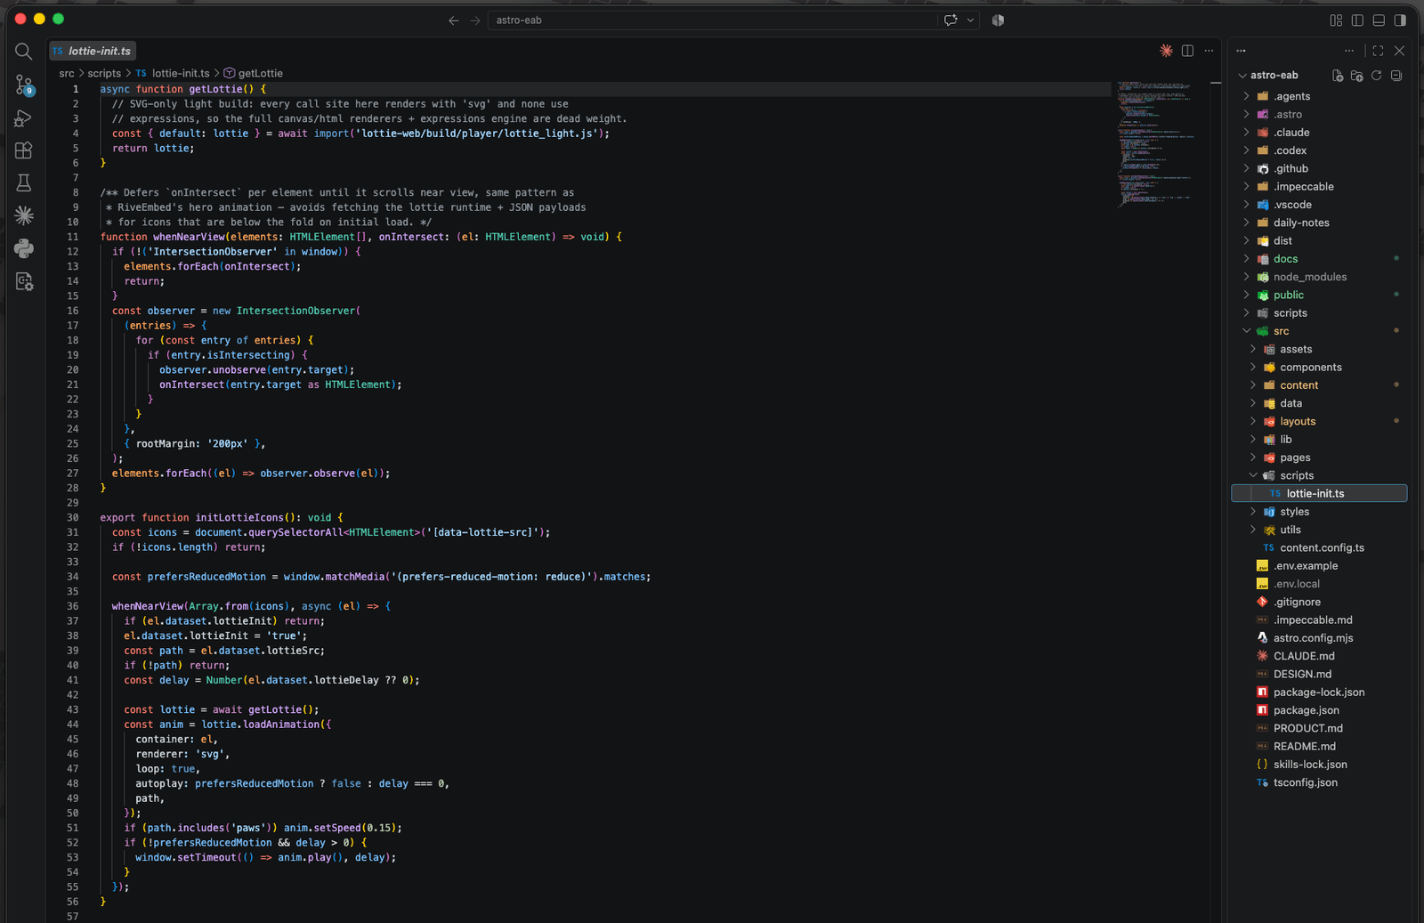This screenshot has width=1424, height=923.
Task: Close the explorer side panel
Action: (x=1399, y=51)
